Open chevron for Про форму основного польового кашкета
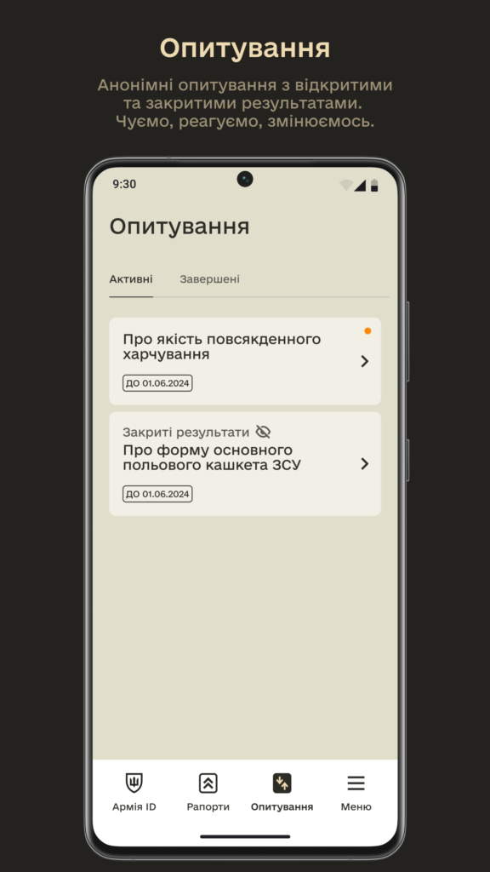This screenshot has width=490, height=872. point(364,464)
